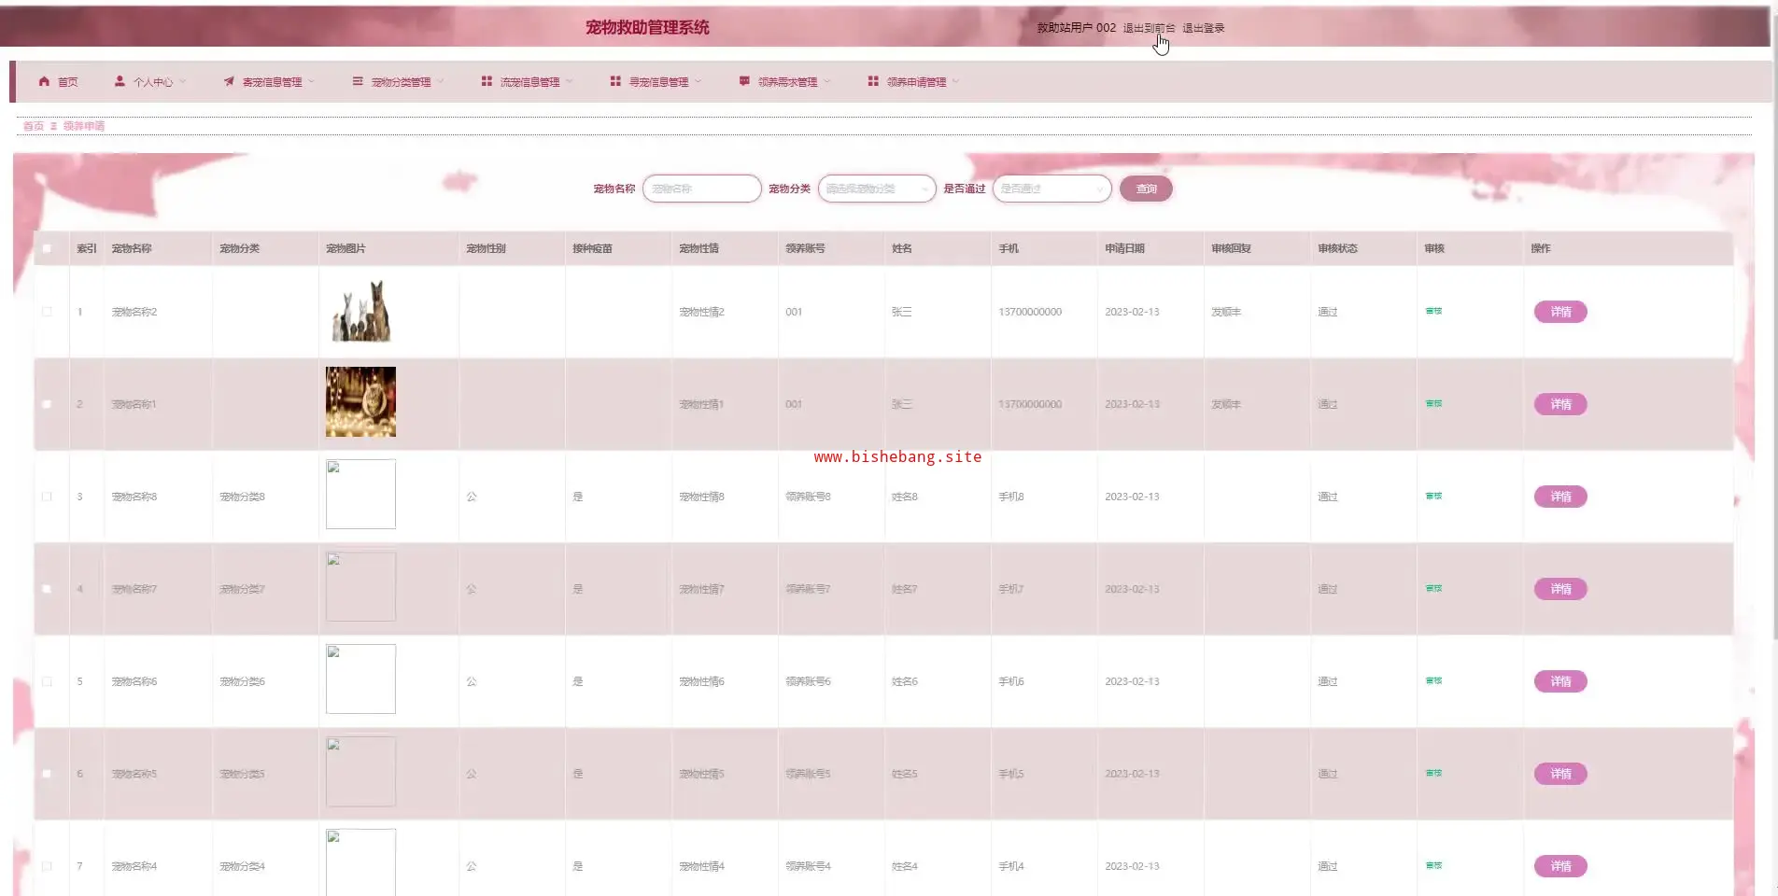Open 详情 for row 7 宠物名称4
The image size is (1778, 896).
pos(1560,866)
